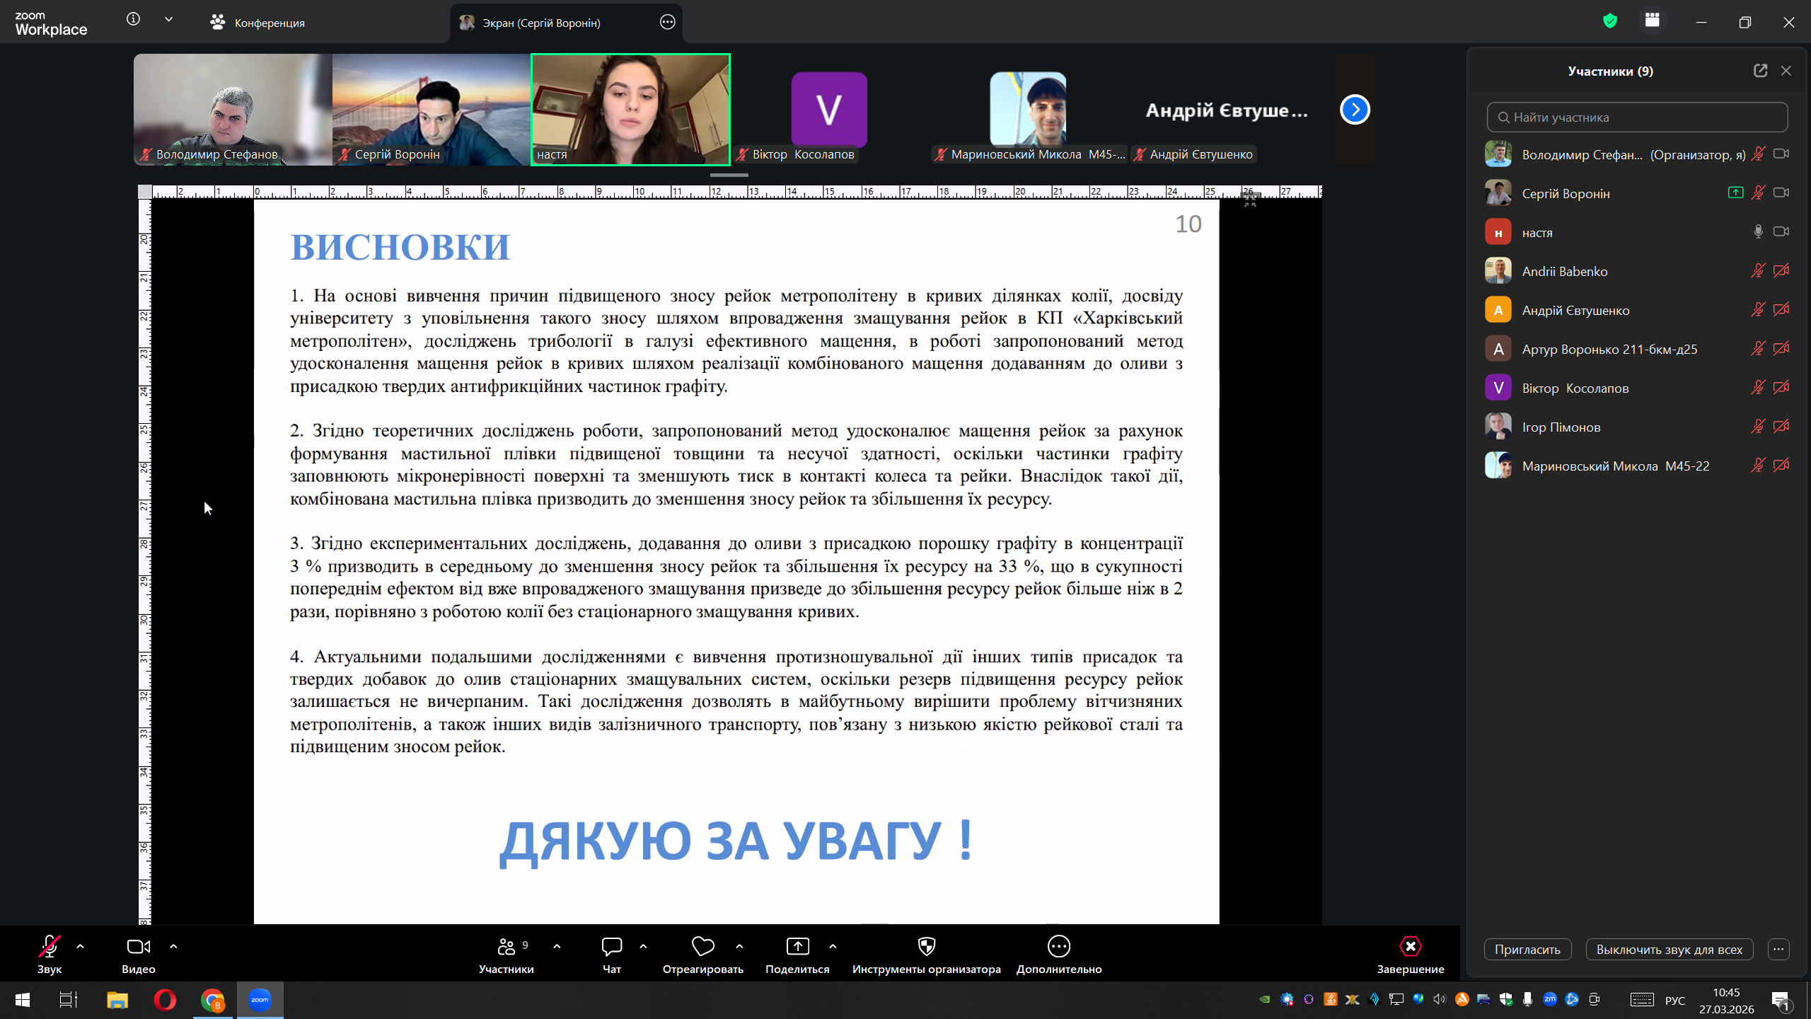Click the meeting info icon
1811x1019 pixels.
point(133,20)
